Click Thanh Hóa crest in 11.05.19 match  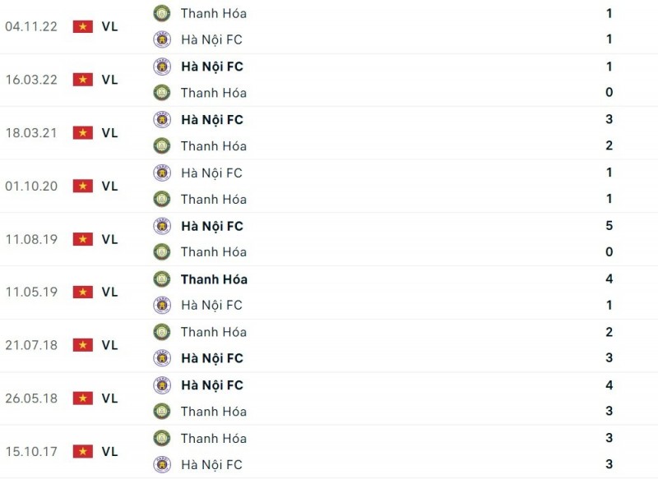162,279
